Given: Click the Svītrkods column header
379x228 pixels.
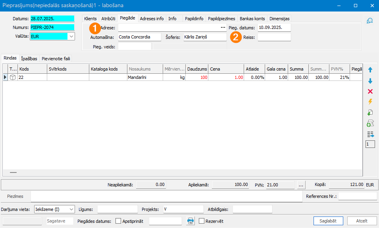Looking at the screenshot, I should [68, 69].
